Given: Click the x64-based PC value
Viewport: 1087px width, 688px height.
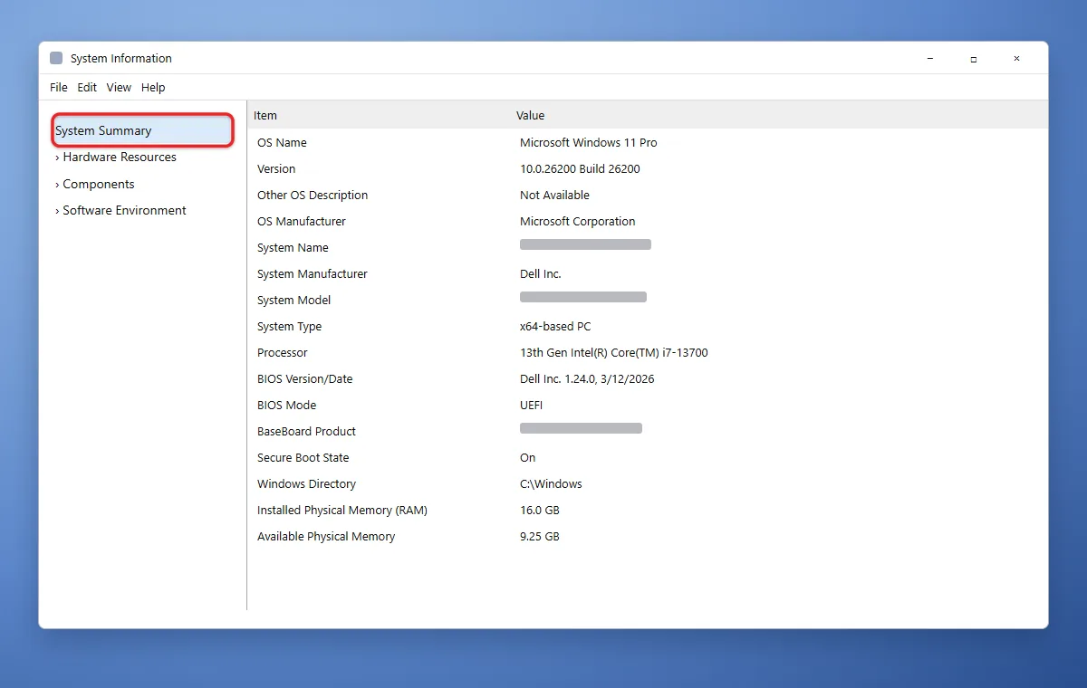Looking at the screenshot, I should point(555,327).
